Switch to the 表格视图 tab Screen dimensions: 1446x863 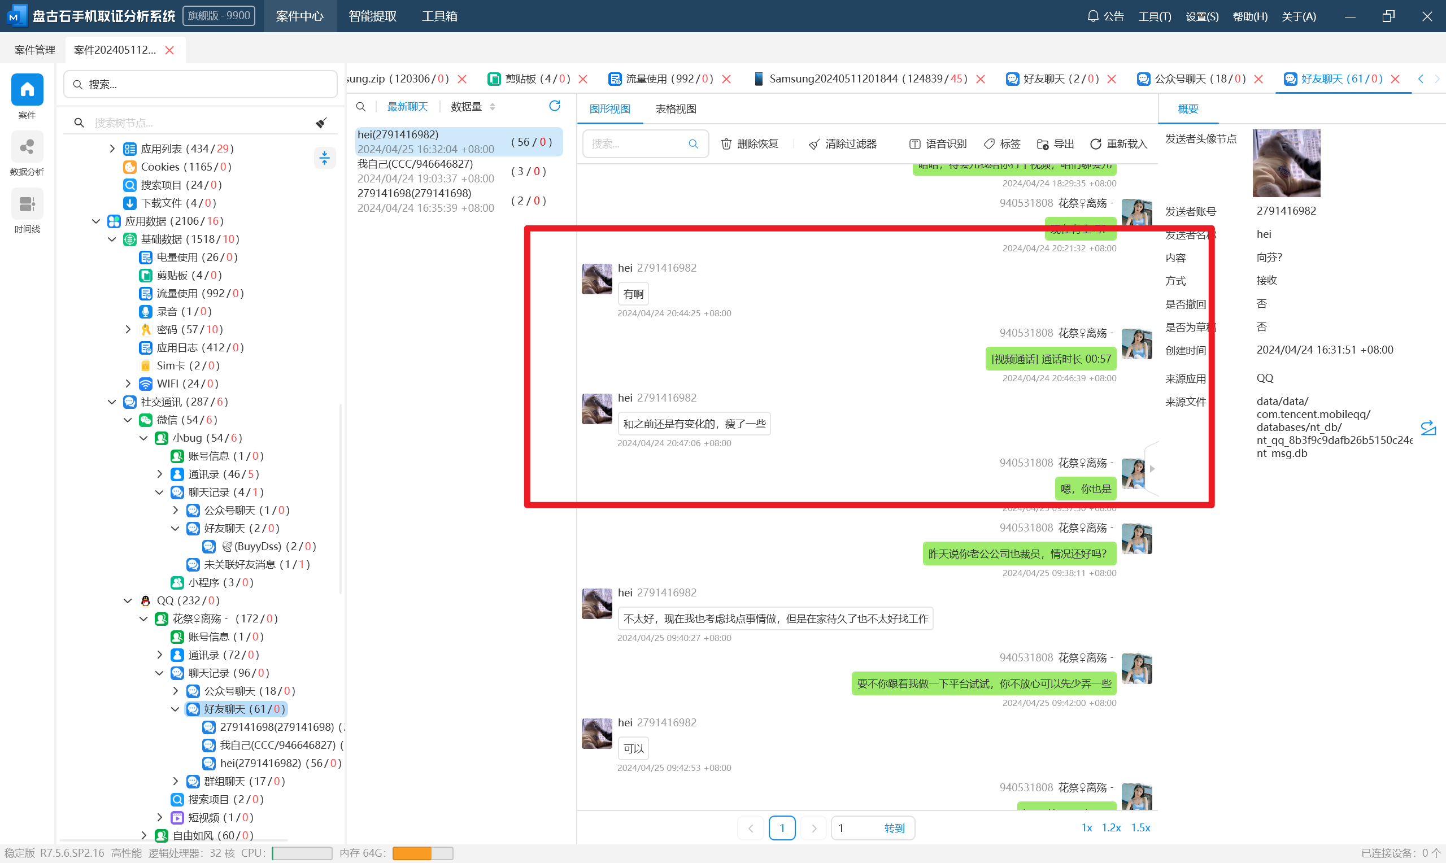point(675,109)
